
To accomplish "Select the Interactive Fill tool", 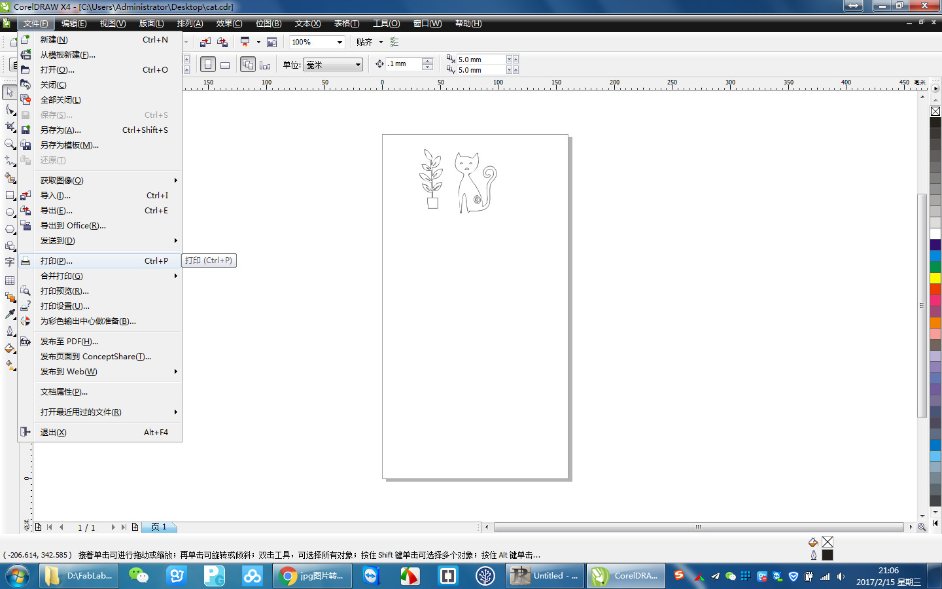I will click(10, 365).
